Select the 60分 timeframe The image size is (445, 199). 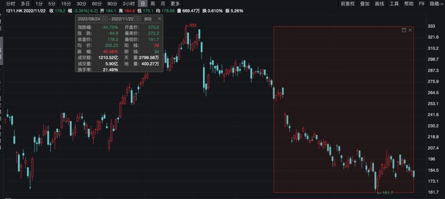(97, 3)
